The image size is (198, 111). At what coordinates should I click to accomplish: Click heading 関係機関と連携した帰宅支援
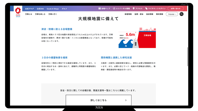pyautogui.click(x=116, y=58)
